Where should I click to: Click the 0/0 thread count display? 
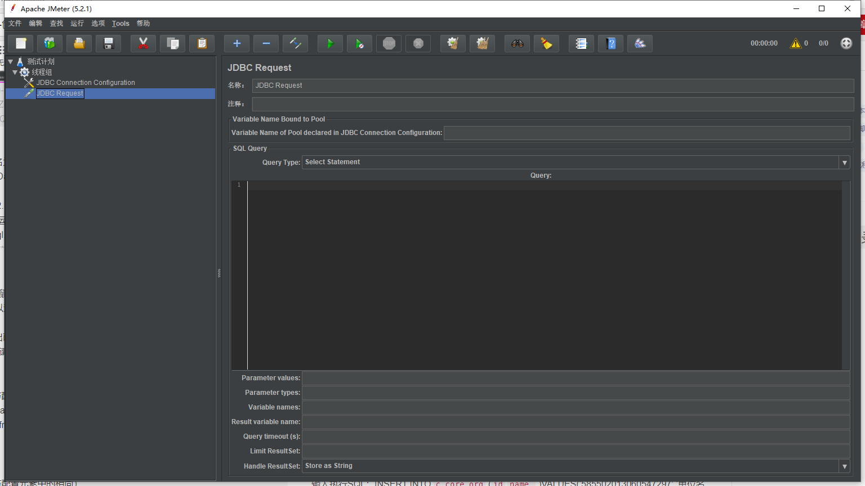[x=823, y=43]
